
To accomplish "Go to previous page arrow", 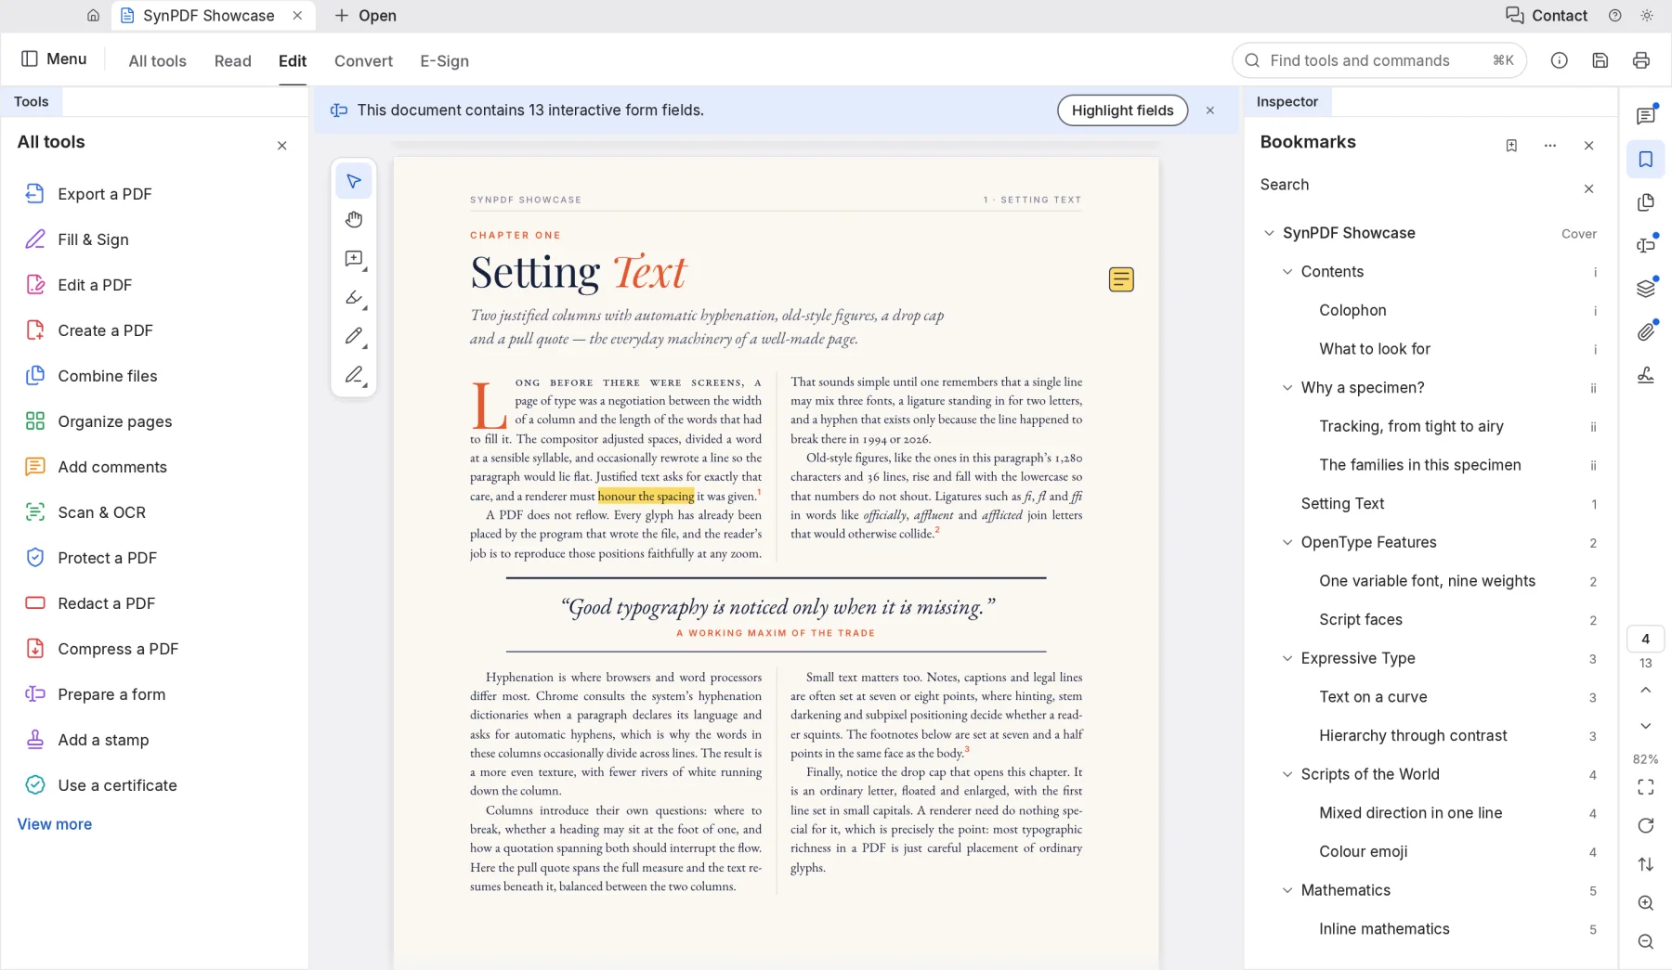I will point(1645,691).
